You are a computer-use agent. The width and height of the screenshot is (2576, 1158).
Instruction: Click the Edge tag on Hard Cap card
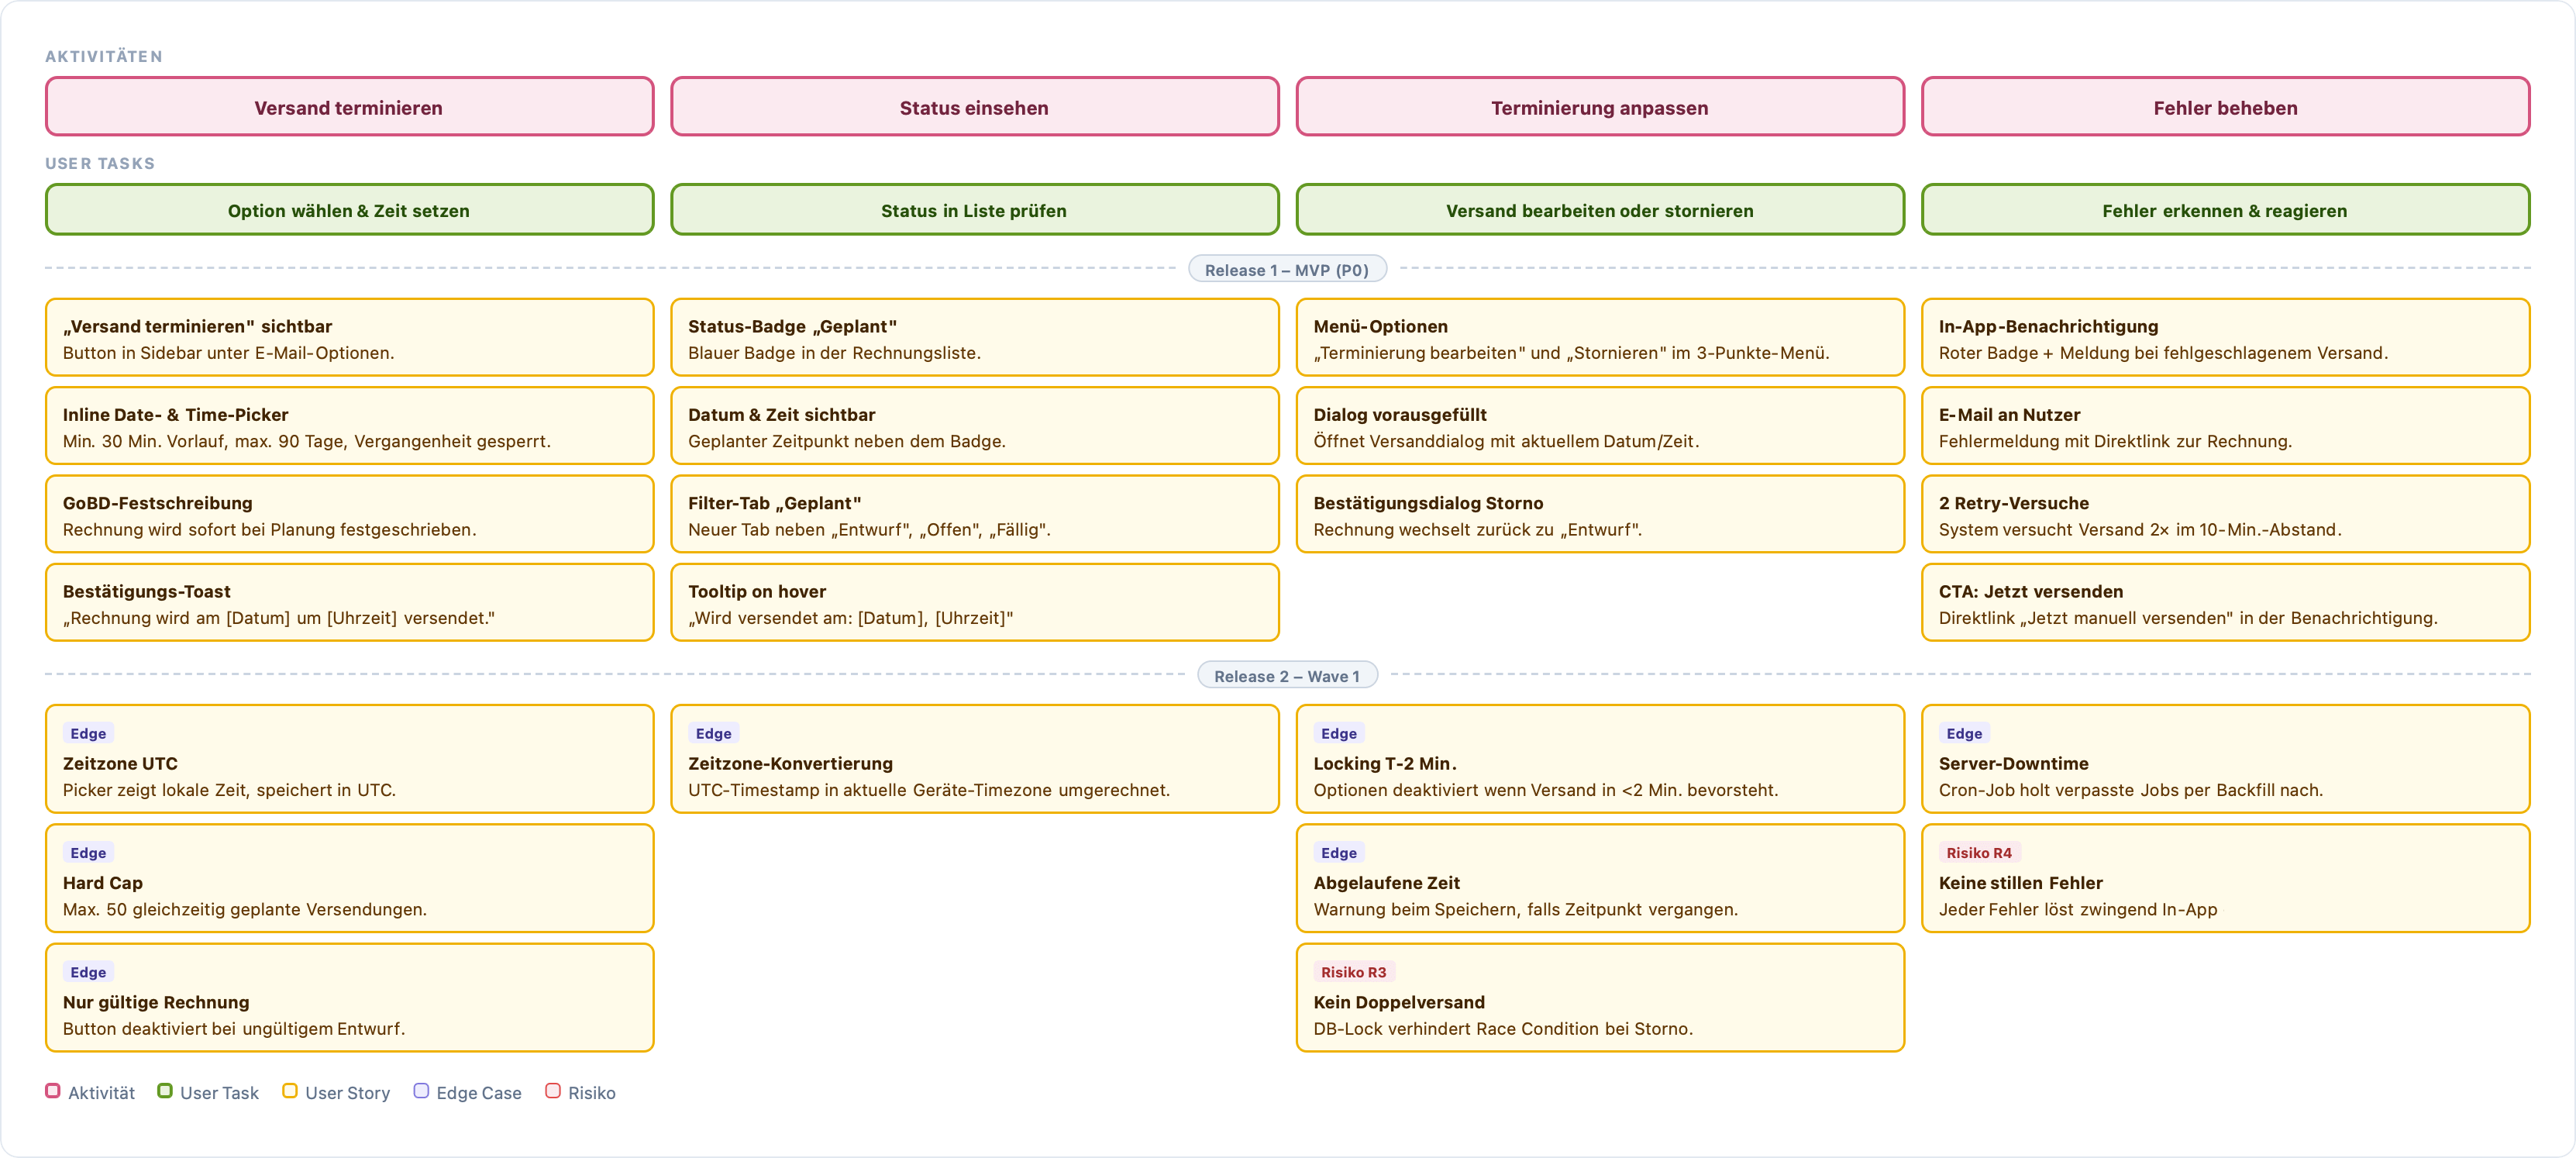pos(88,852)
